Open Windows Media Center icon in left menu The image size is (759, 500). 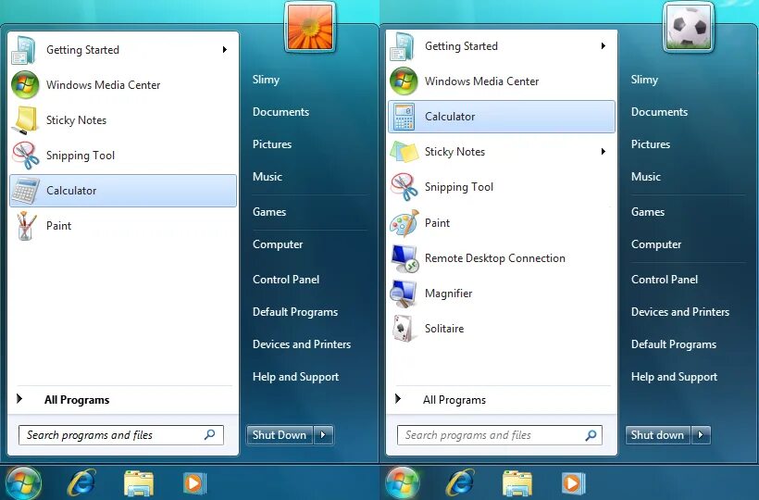(x=25, y=84)
